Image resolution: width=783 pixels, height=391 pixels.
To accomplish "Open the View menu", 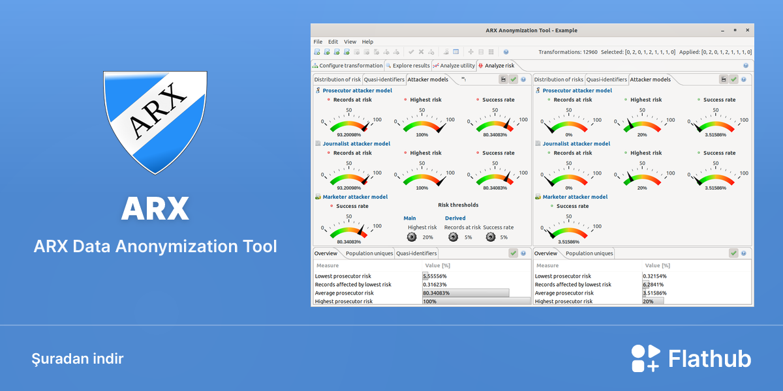I will click(x=350, y=42).
